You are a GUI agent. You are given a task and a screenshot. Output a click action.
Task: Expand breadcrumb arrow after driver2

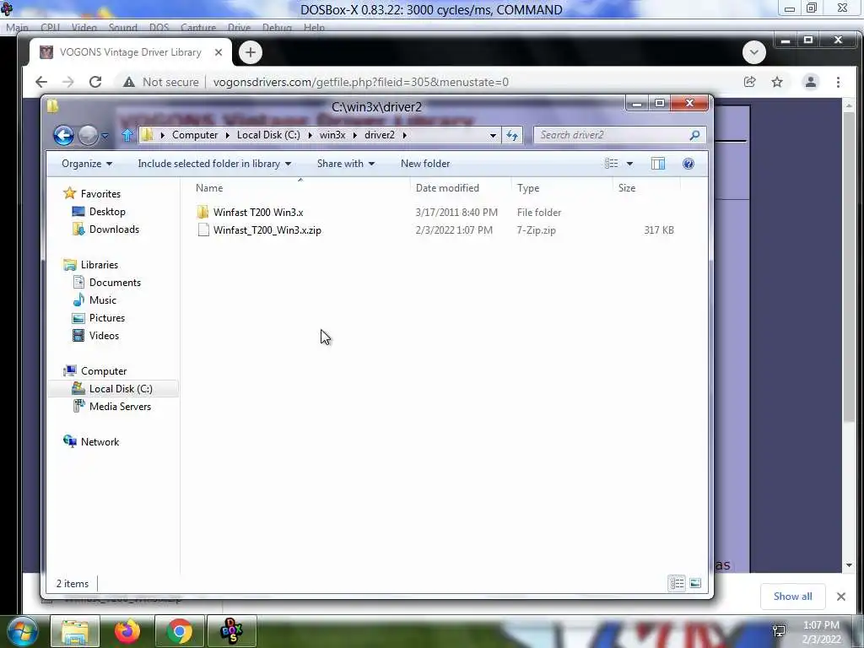(404, 135)
